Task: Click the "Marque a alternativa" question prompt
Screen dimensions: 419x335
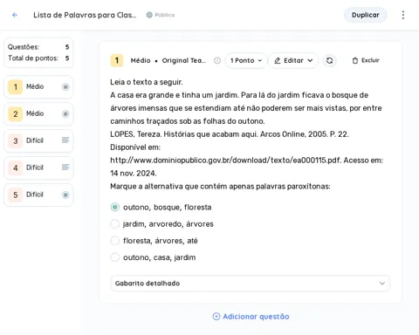Action: coord(220,187)
